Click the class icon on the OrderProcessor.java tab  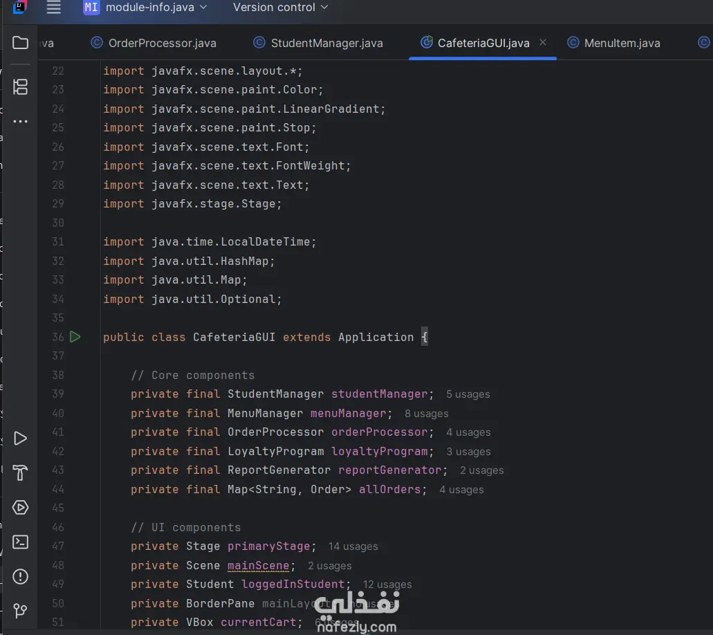(x=96, y=43)
